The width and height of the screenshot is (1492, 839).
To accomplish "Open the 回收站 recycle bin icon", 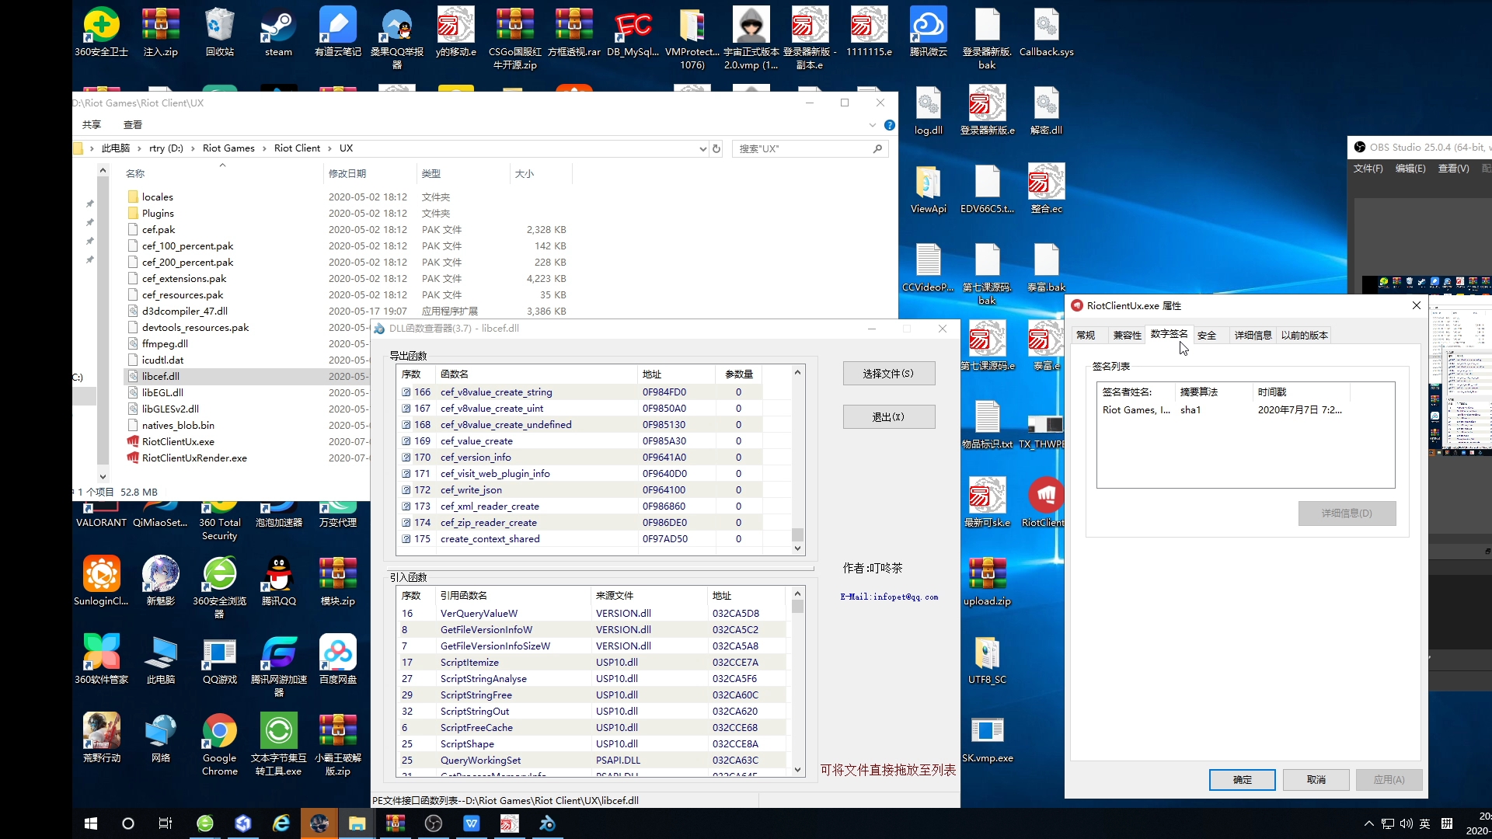I will point(220,32).
